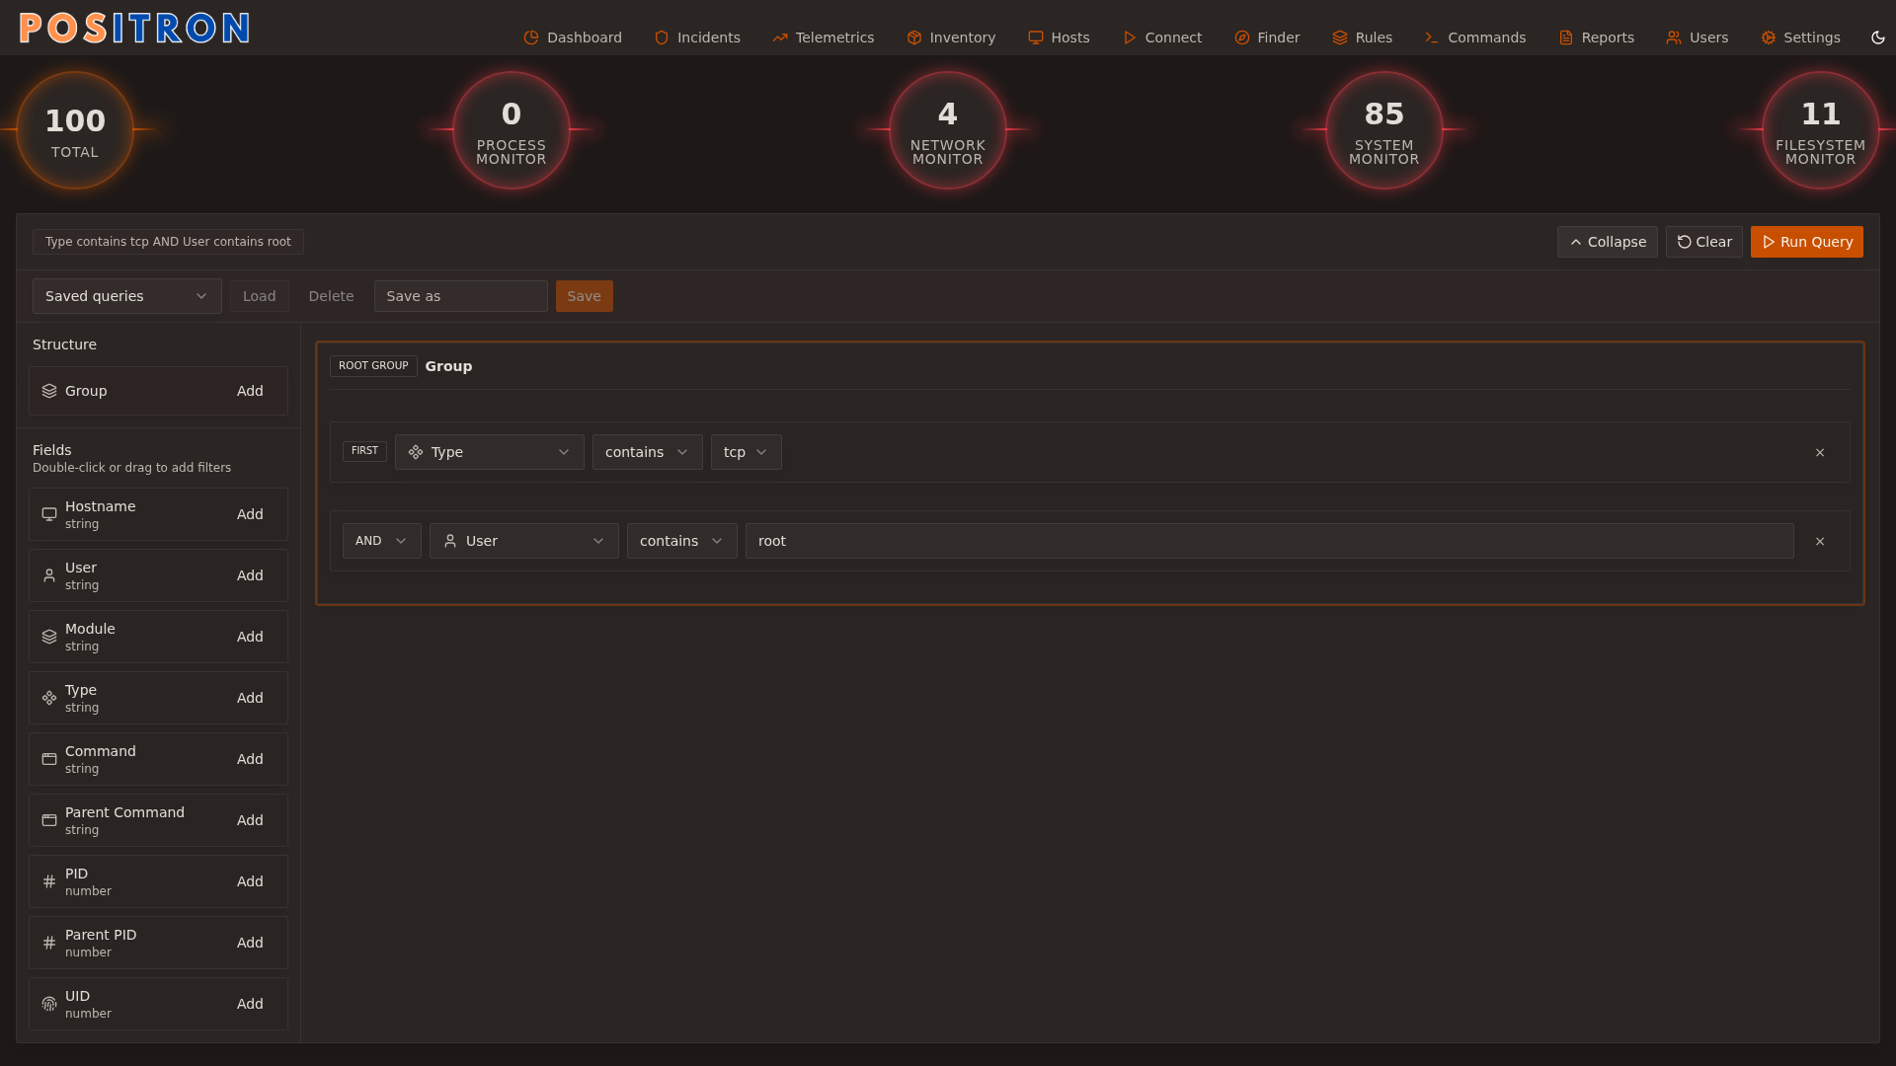The width and height of the screenshot is (1896, 1066).
Task: Expand the tcp value dropdown
Action: [x=746, y=452]
